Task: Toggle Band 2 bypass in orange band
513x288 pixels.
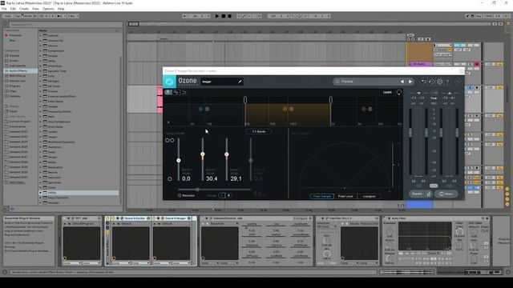Action: pos(285,109)
